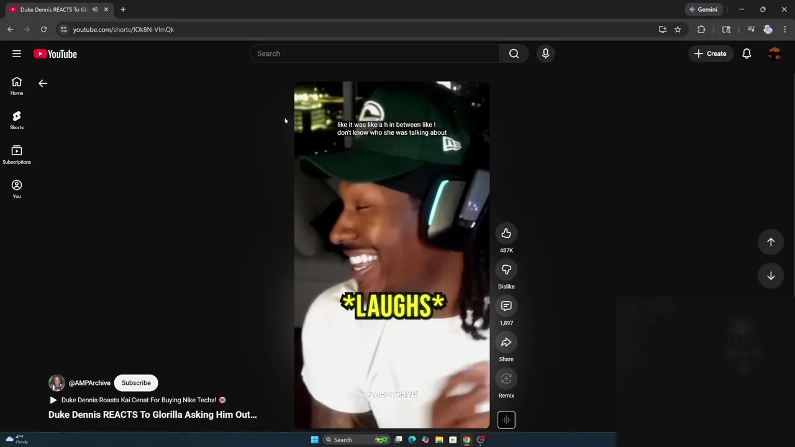
Task: Open Microsoft Store from the taskbar
Action: click(453, 440)
